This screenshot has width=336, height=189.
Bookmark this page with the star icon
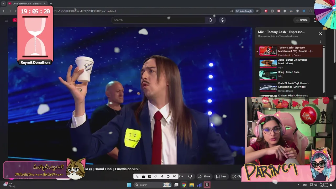(x=257, y=11)
